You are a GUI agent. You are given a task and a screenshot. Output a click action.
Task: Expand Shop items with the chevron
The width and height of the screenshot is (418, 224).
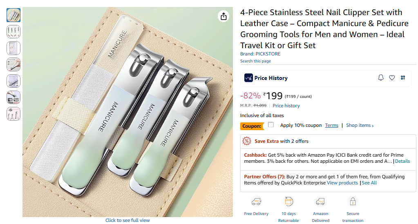(360, 126)
